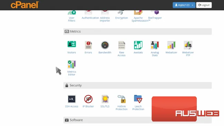Click the Encryption link label
224x126 pixels.
click(x=122, y=18)
